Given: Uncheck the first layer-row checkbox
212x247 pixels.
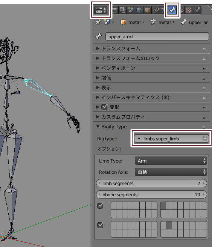Looking at the screenshot, I should tap(100, 205).
